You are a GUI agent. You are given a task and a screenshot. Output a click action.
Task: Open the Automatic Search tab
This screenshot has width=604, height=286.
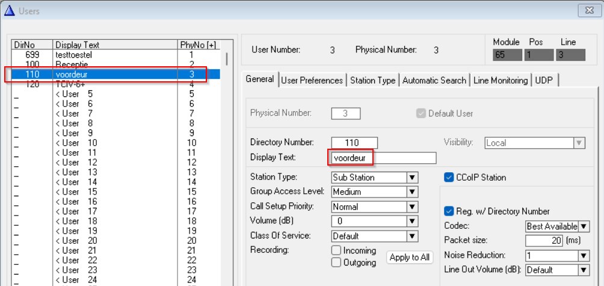(x=434, y=80)
